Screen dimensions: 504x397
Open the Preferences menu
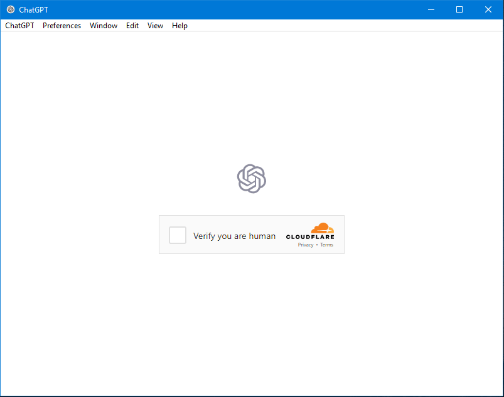(x=62, y=26)
